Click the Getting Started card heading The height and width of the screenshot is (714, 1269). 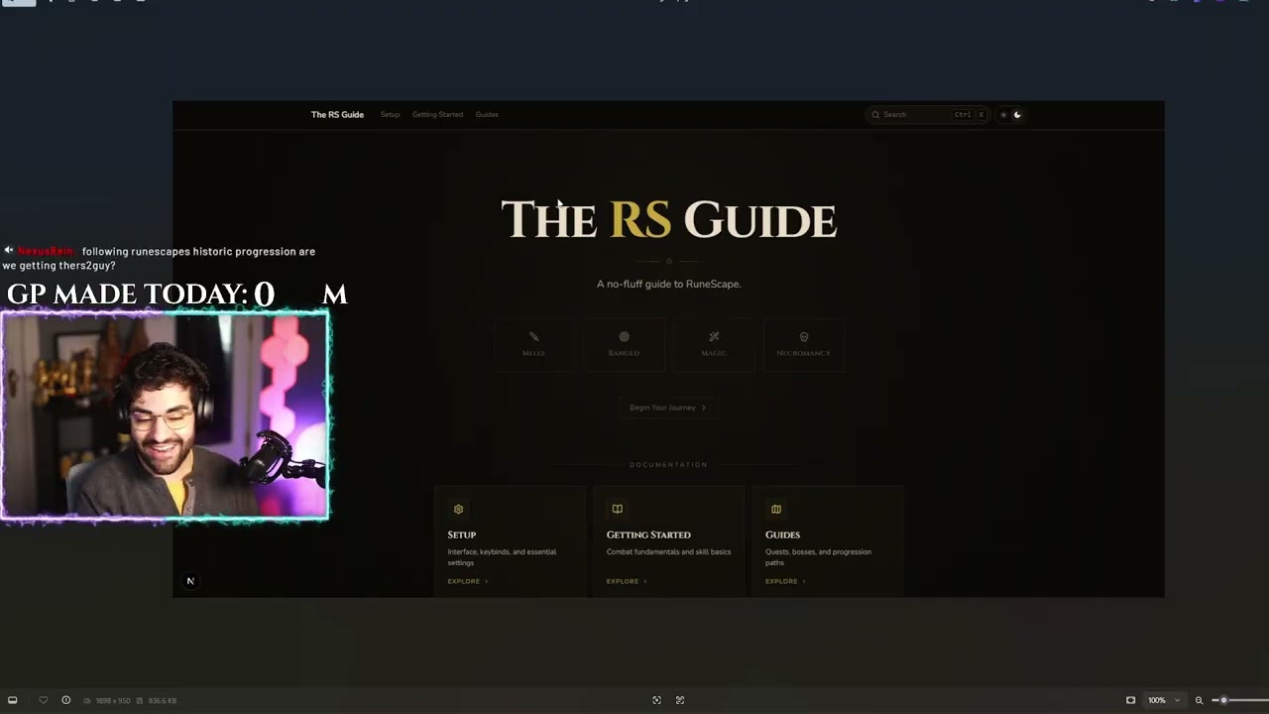pos(648,535)
